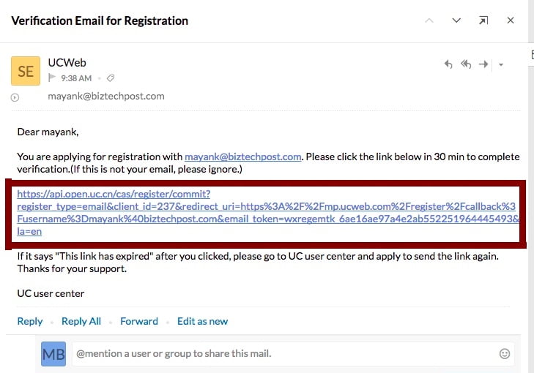Image resolution: width=534 pixels, height=373 pixels.
Task: Toggle the flag on this email
Action: pyautogui.click(x=52, y=78)
